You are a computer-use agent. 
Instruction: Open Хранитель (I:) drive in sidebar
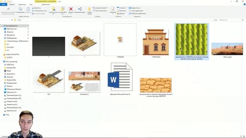(11, 111)
